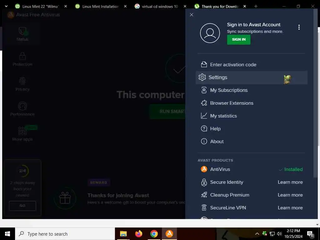Image resolution: width=320 pixels, height=240 pixels.
Task: Open the Performance section in Avast sidebar
Action: [22, 109]
